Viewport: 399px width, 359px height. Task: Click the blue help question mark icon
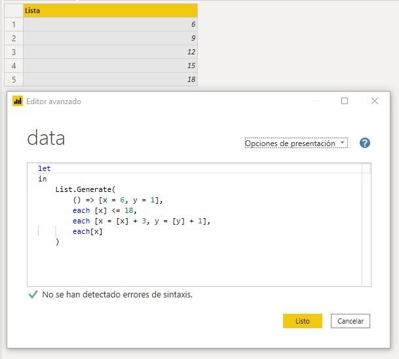tap(365, 143)
